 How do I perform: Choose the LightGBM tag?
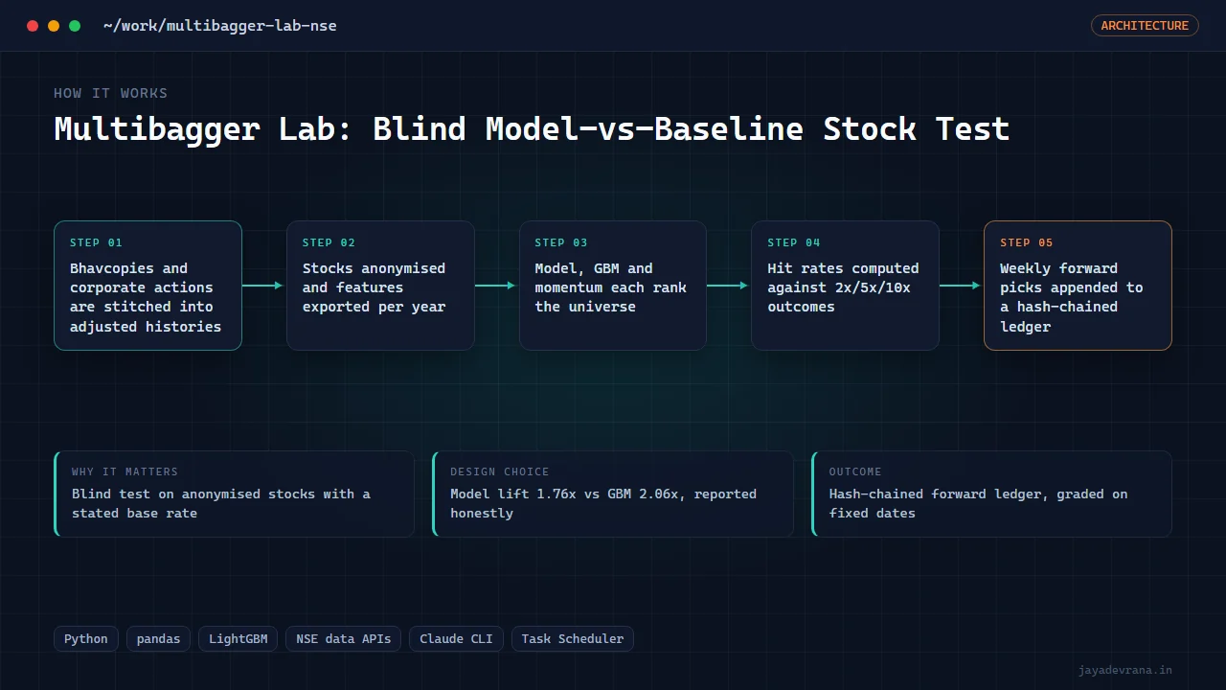(x=238, y=639)
